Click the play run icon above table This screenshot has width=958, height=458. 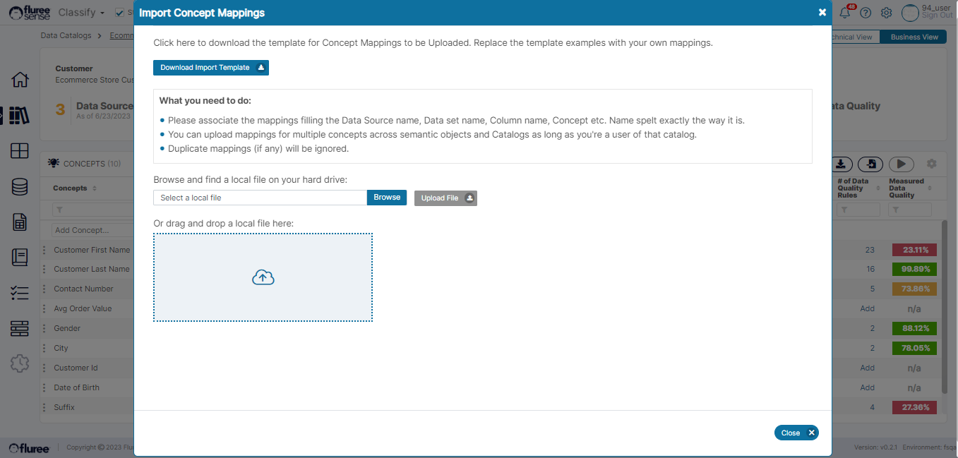901,164
